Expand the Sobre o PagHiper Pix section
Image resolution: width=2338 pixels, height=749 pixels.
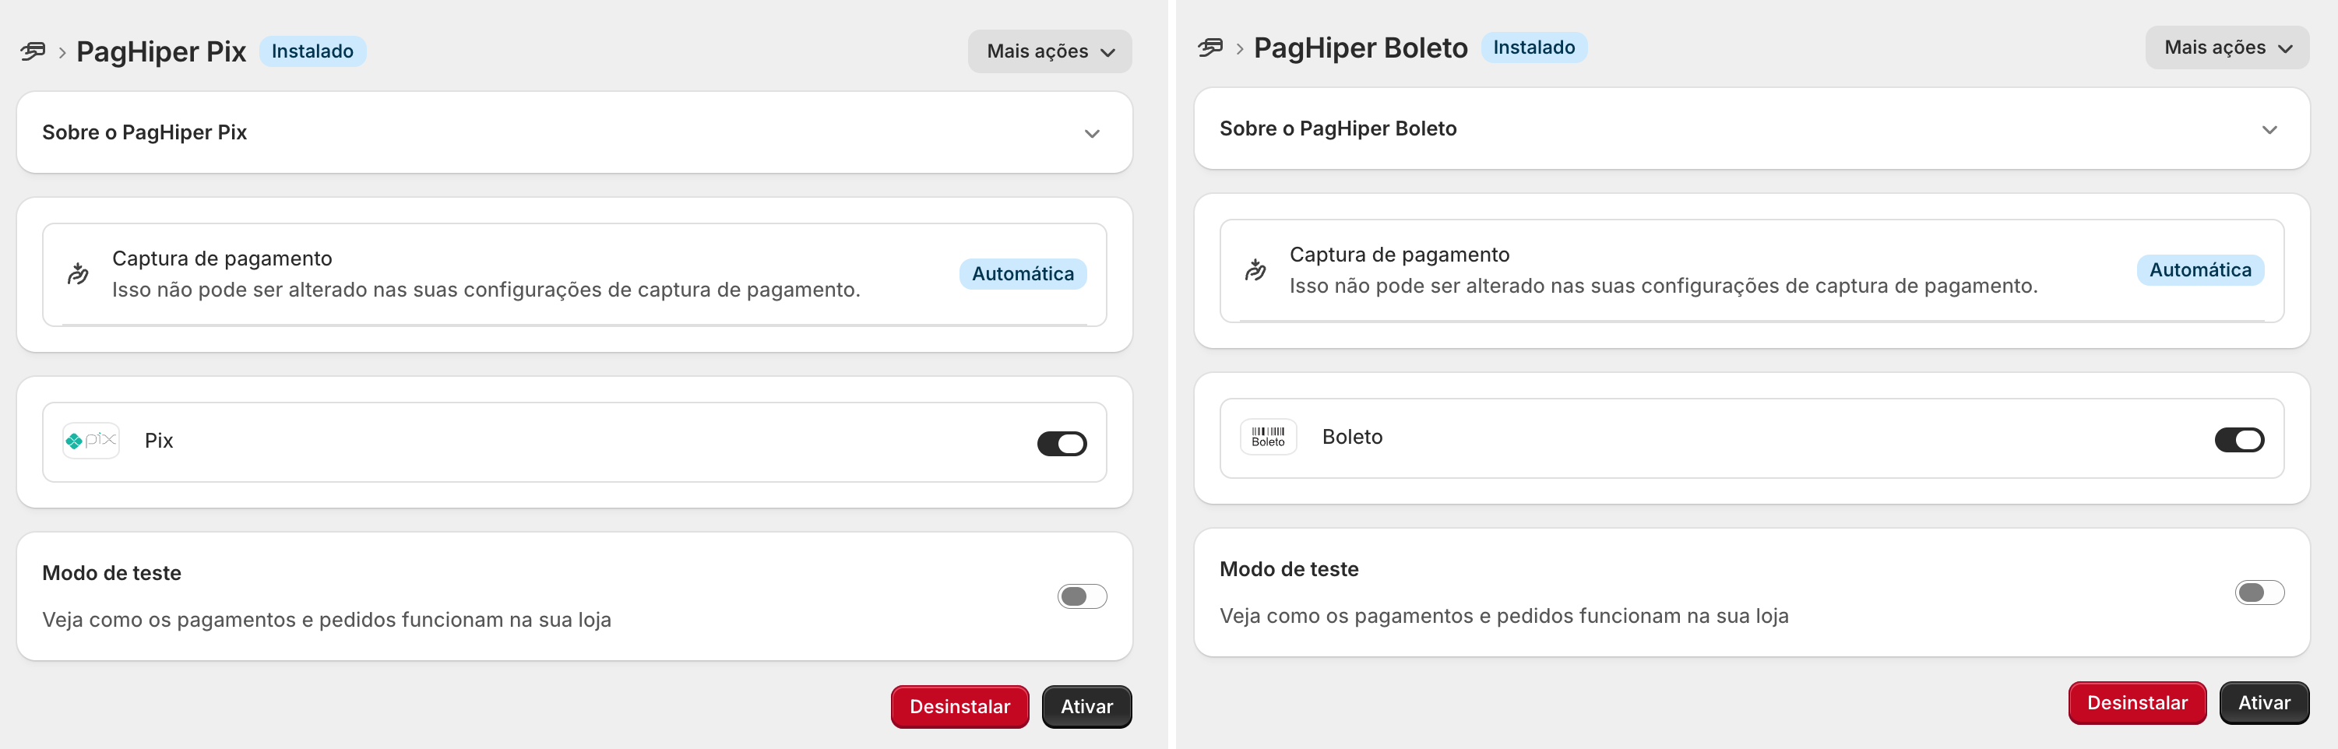coord(575,132)
